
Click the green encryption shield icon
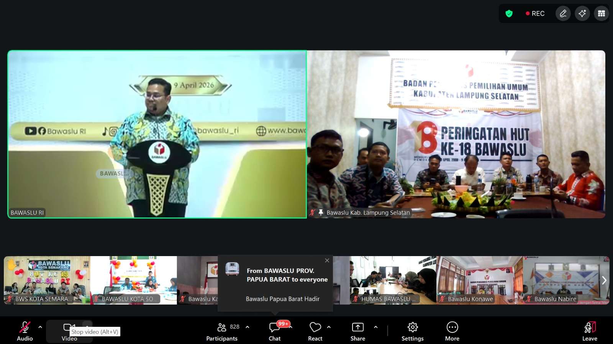pyautogui.click(x=509, y=14)
